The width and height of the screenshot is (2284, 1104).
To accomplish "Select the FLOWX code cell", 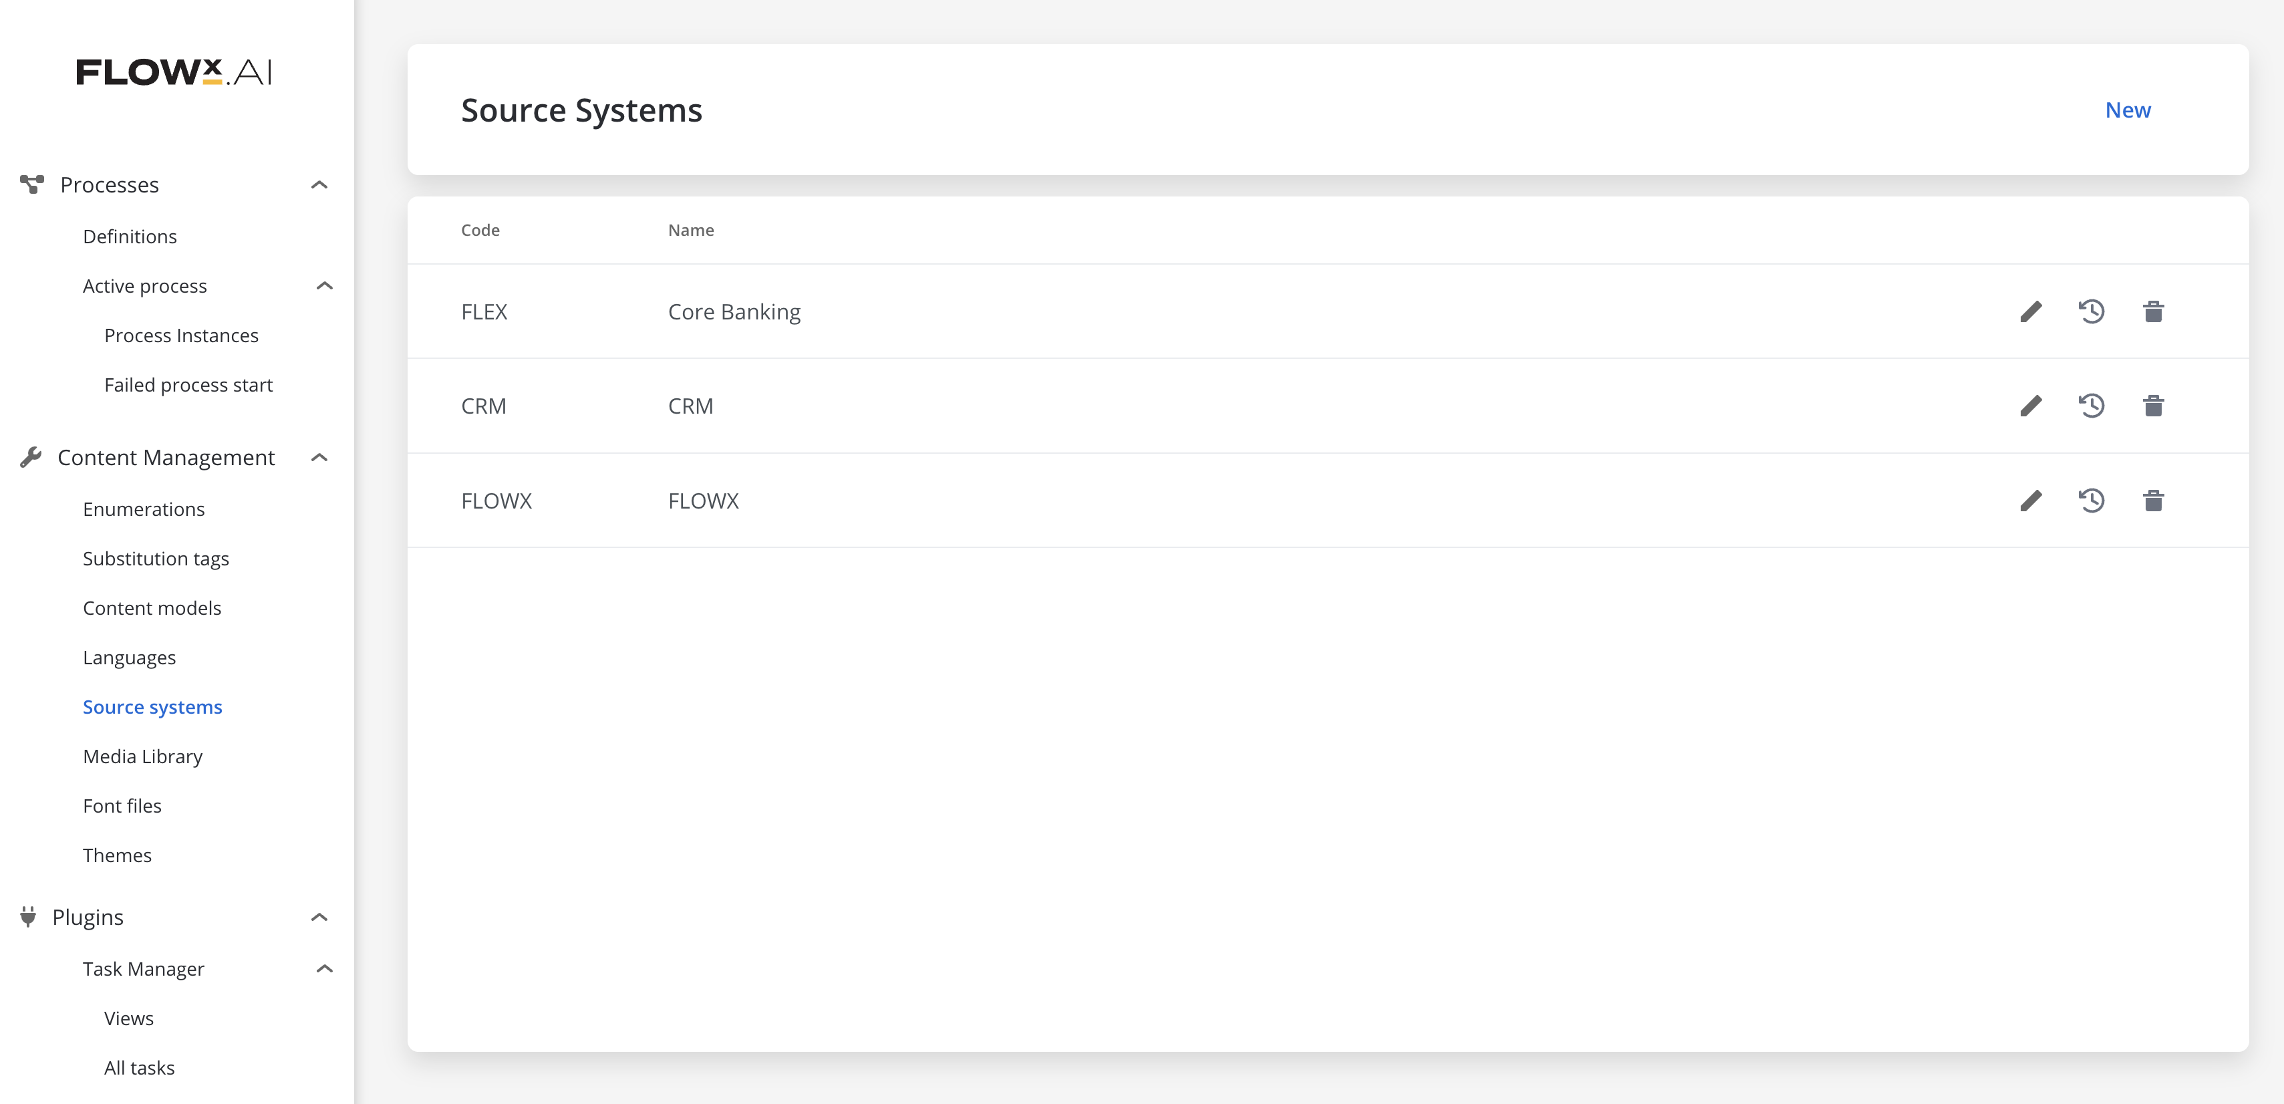I will coord(496,501).
